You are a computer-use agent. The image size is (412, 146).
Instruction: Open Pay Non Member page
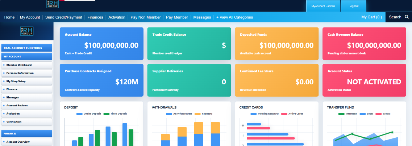tap(146, 17)
